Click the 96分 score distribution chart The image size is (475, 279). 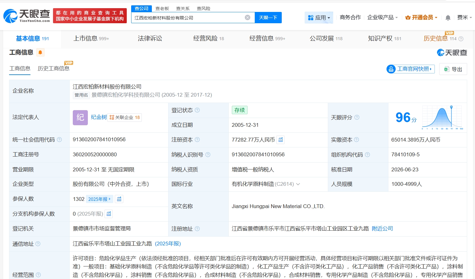(442, 117)
